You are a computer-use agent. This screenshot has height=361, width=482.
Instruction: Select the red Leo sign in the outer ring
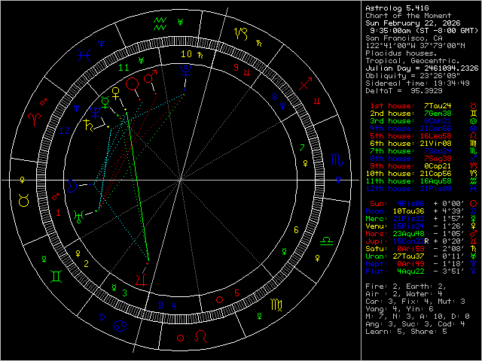click(x=201, y=336)
